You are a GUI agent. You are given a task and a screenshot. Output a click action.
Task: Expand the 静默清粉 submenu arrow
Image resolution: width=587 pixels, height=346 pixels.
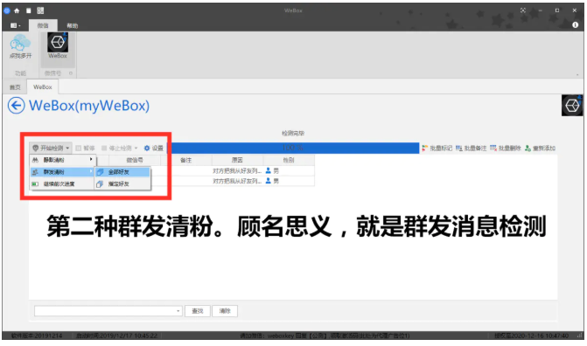point(91,159)
